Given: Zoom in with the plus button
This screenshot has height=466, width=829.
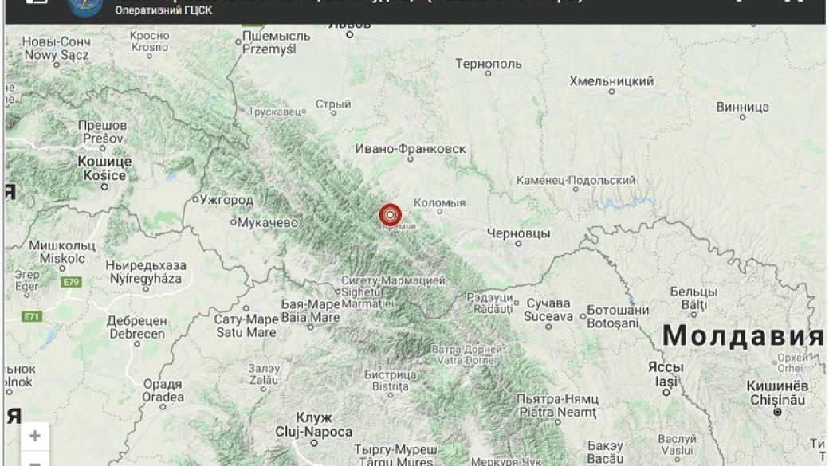Looking at the screenshot, I should (x=35, y=436).
